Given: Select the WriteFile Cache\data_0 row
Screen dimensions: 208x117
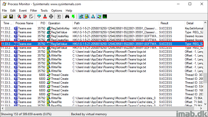Looking at the screenshot, I should click(102, 98).
